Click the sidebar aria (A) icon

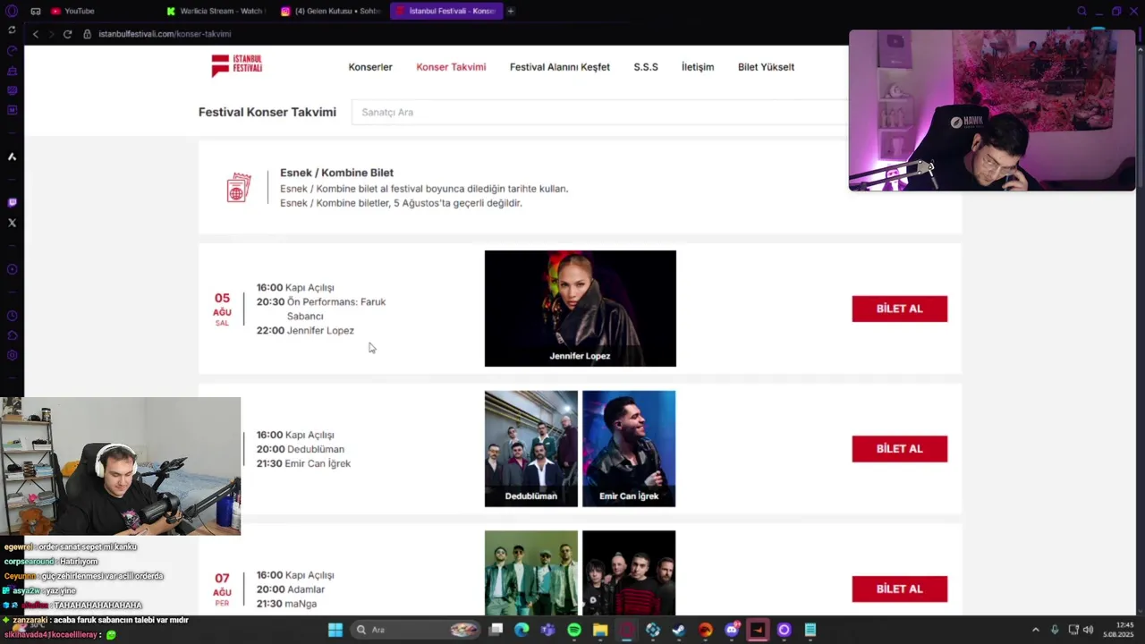(x=12, y=157)
